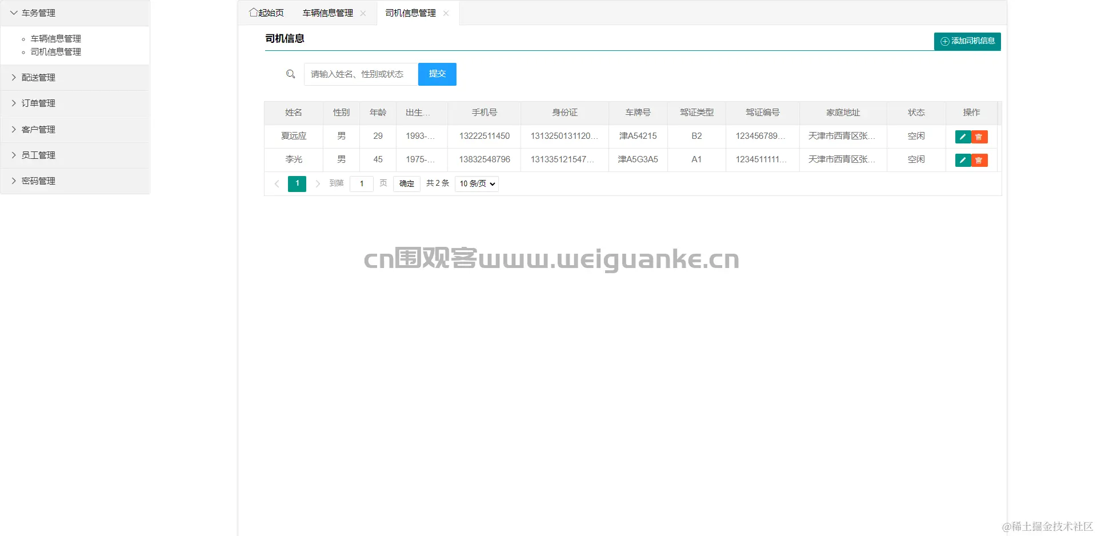
Task: Click the 性别 column header
Action: click(341, 113)
